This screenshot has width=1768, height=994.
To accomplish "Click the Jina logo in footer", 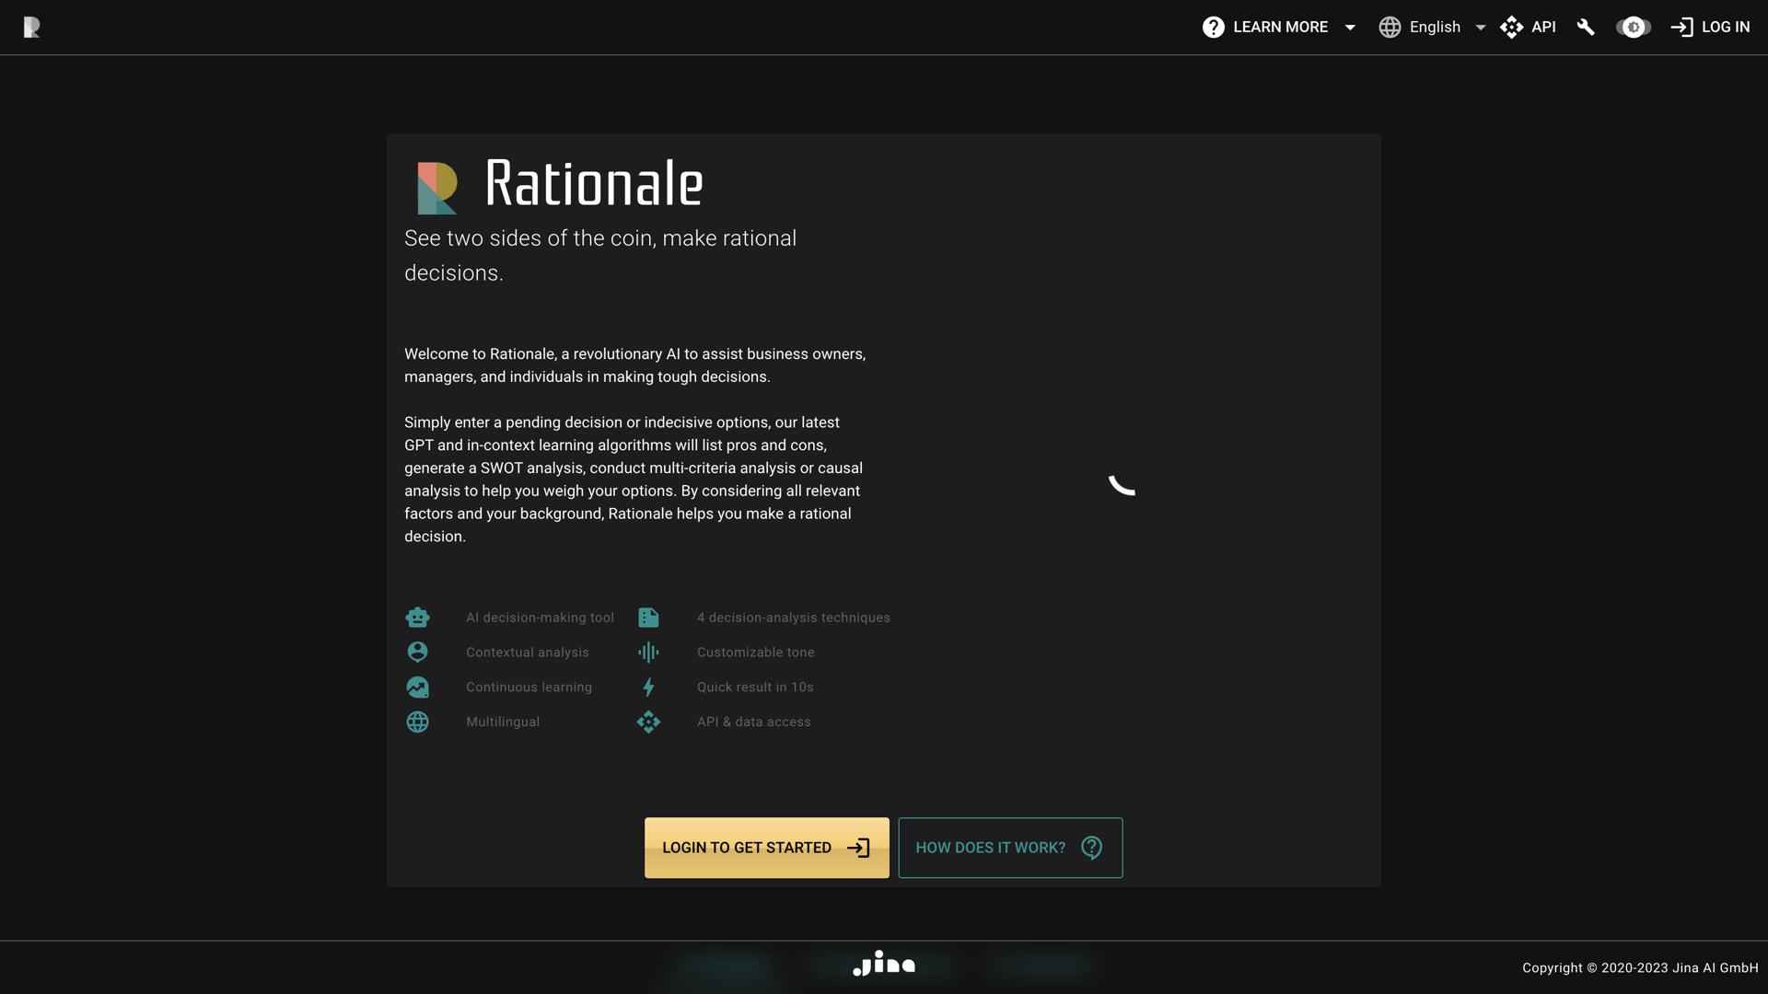I will tap(884, 964).
